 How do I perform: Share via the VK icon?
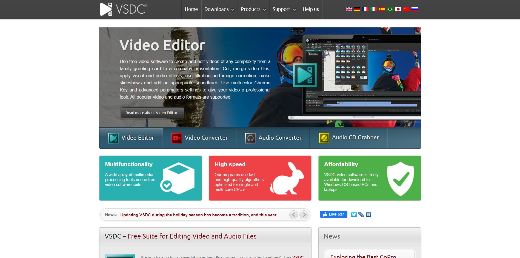click(368, 214)
